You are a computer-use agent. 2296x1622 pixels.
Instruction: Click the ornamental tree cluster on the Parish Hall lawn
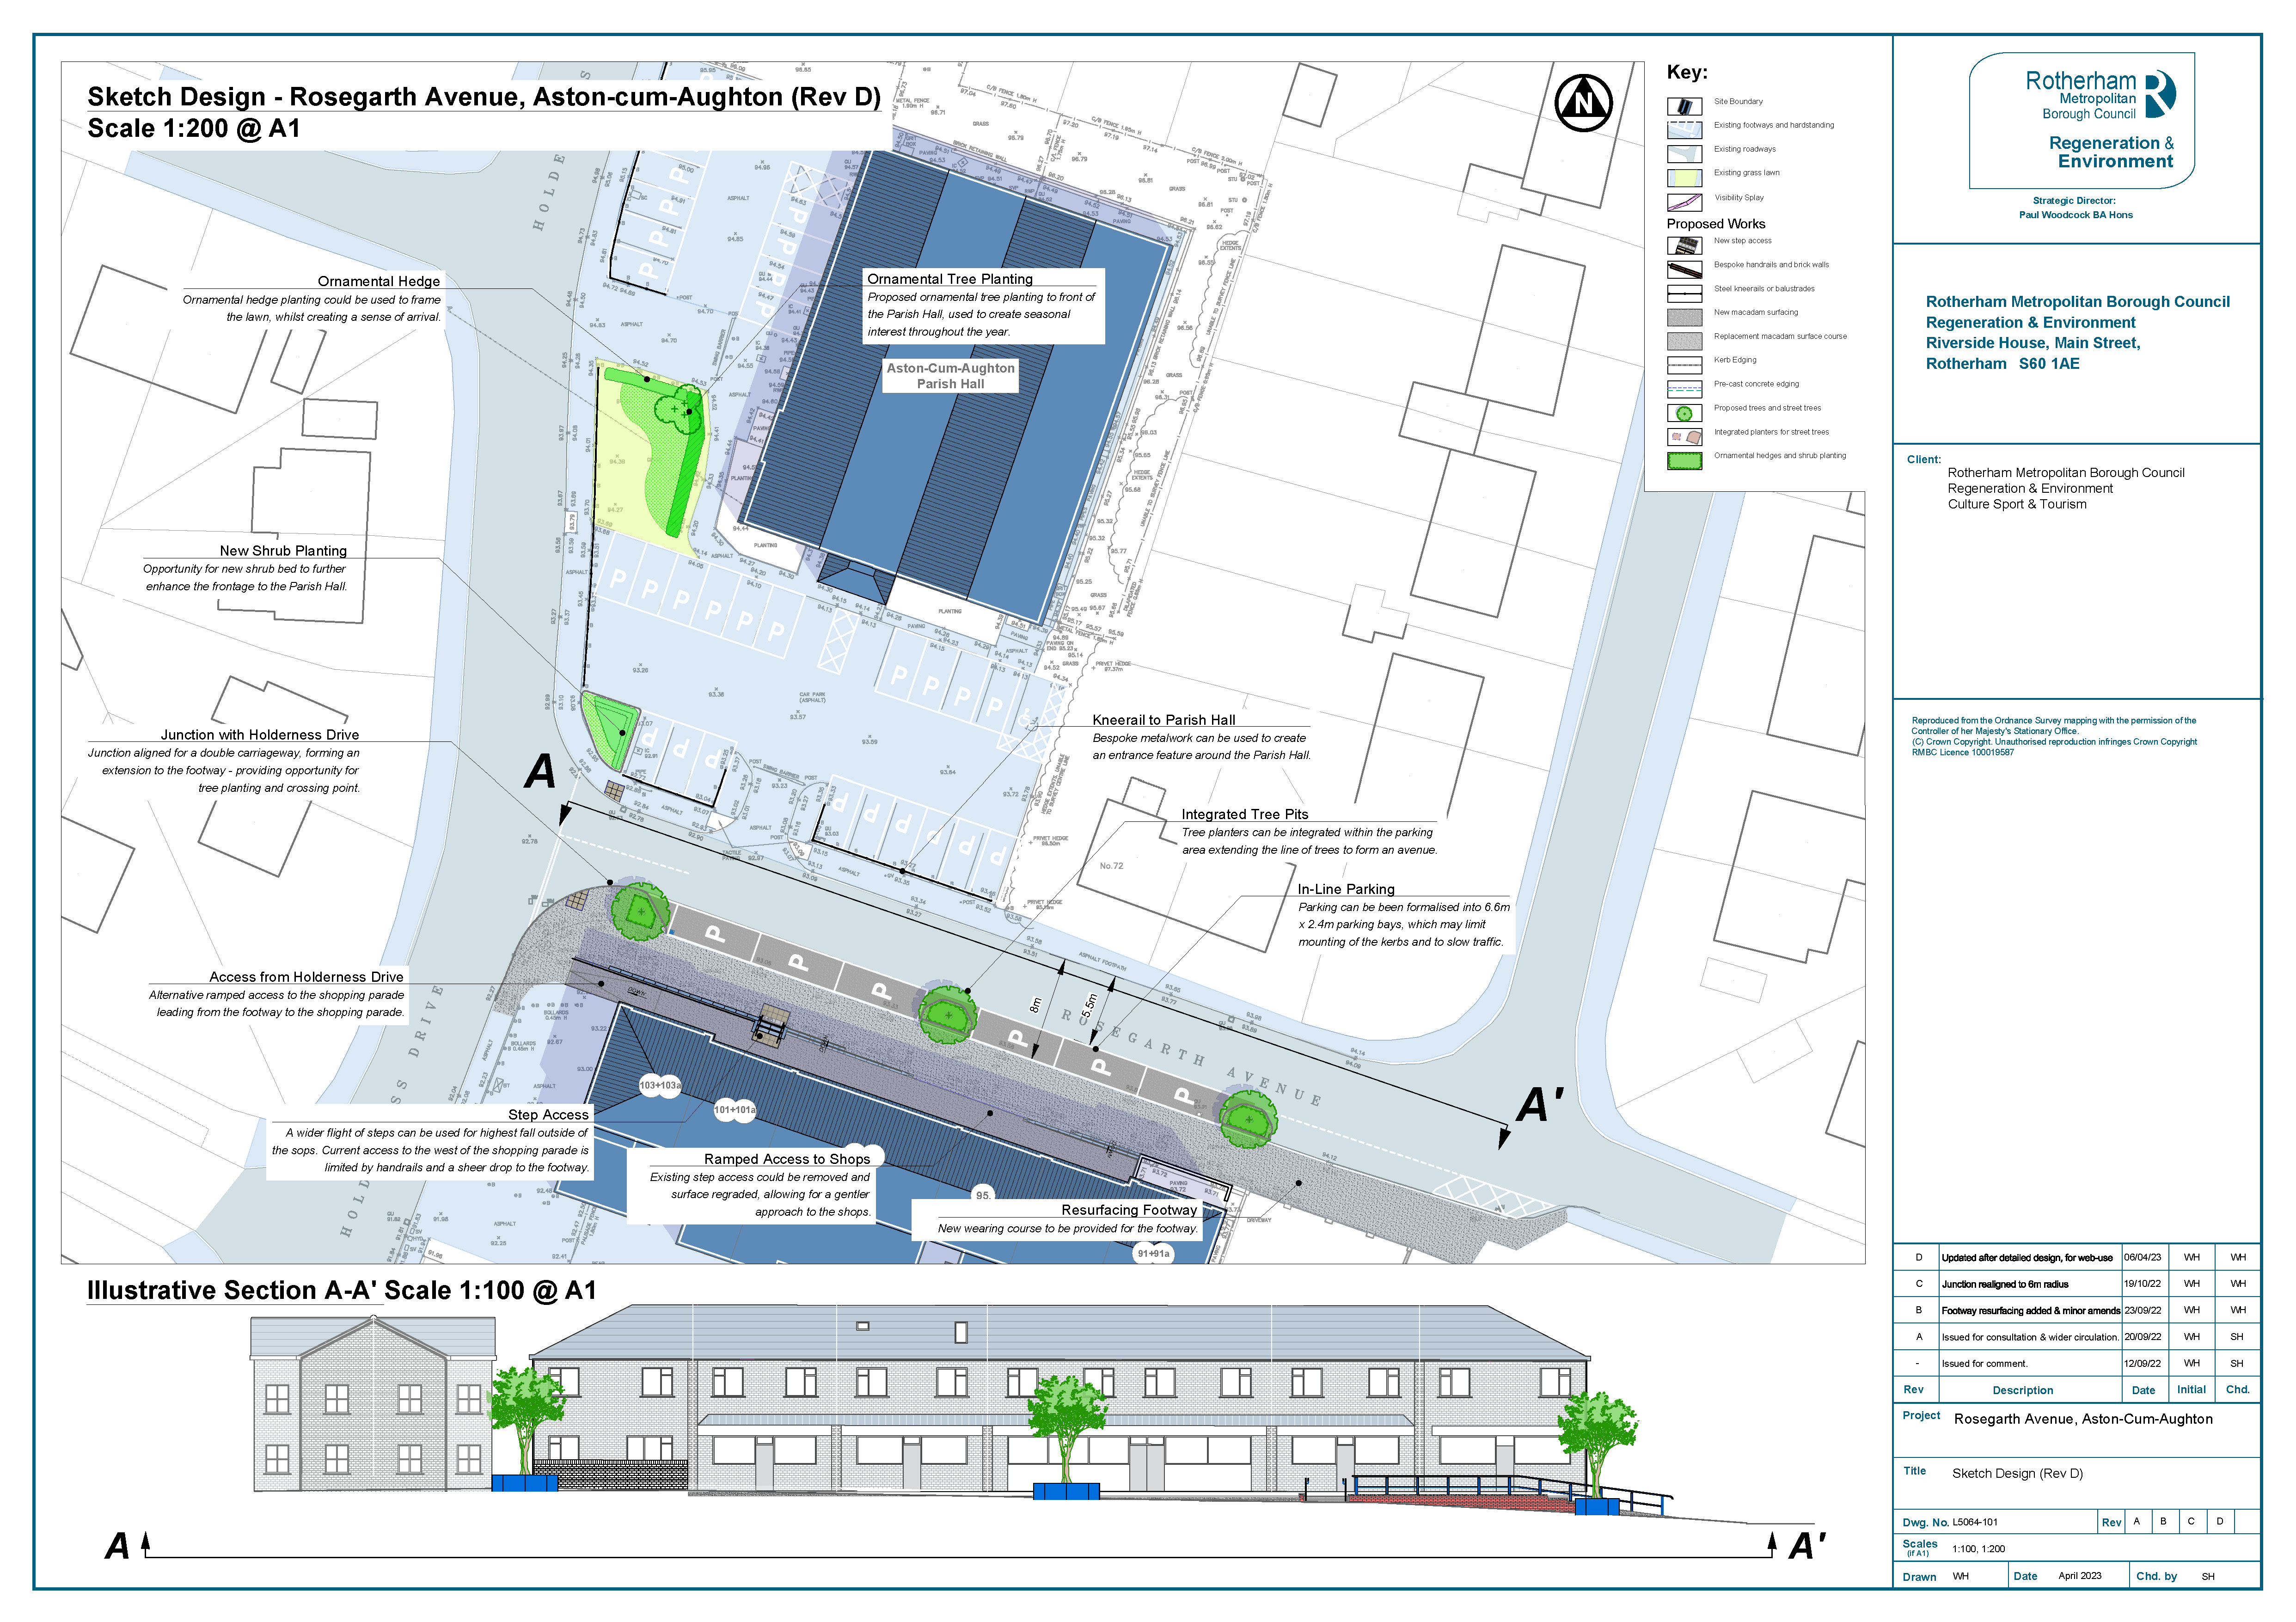pos(679,408)
